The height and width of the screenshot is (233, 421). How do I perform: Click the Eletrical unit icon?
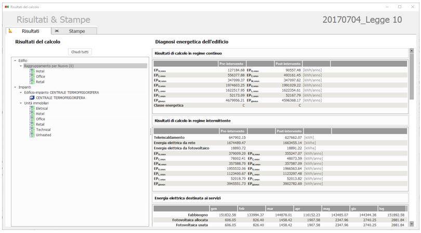pos(32,108)
